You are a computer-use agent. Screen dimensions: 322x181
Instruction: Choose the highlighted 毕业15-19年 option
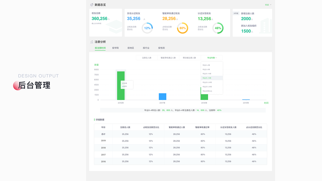212,78
